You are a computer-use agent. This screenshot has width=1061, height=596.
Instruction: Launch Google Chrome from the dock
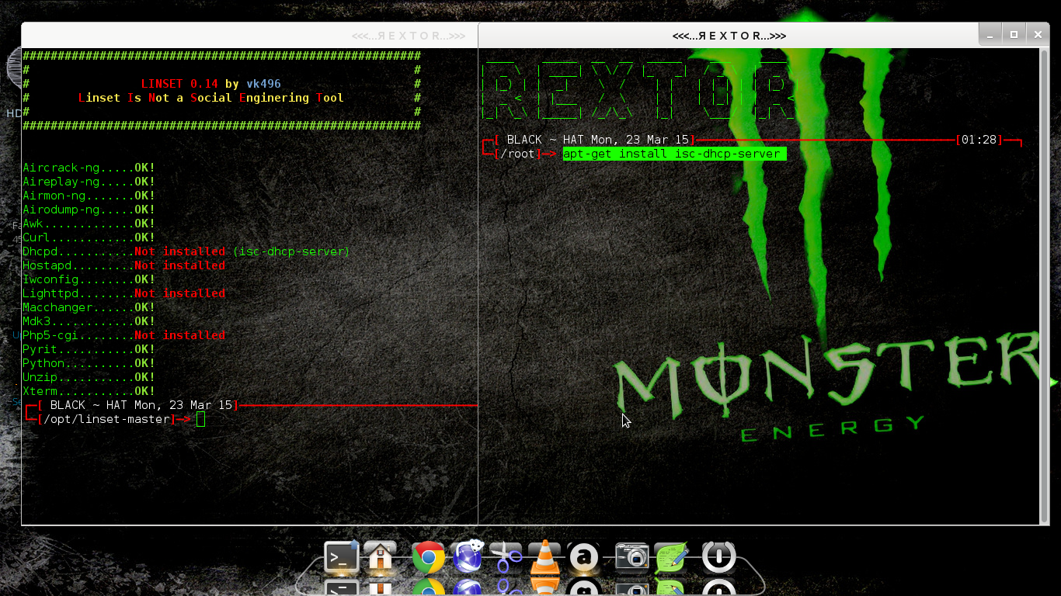(428, 558)
